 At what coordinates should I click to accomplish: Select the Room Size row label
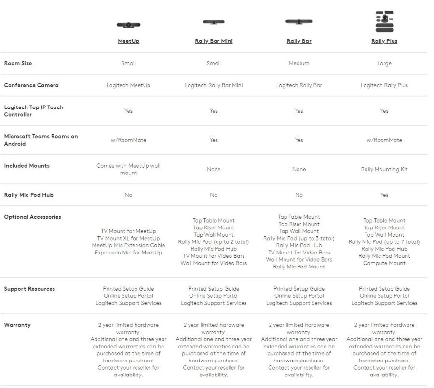(18, 63)
